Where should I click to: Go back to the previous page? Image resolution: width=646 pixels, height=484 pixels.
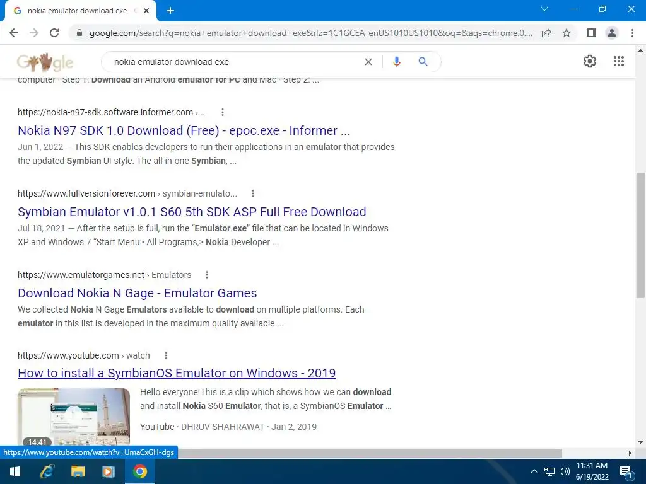tap(14, 33)
